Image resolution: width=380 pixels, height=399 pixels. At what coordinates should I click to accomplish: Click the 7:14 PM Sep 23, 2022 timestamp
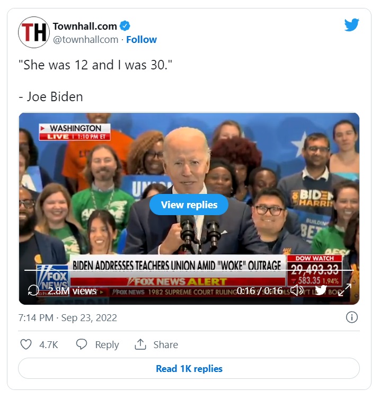coord(68,318)
